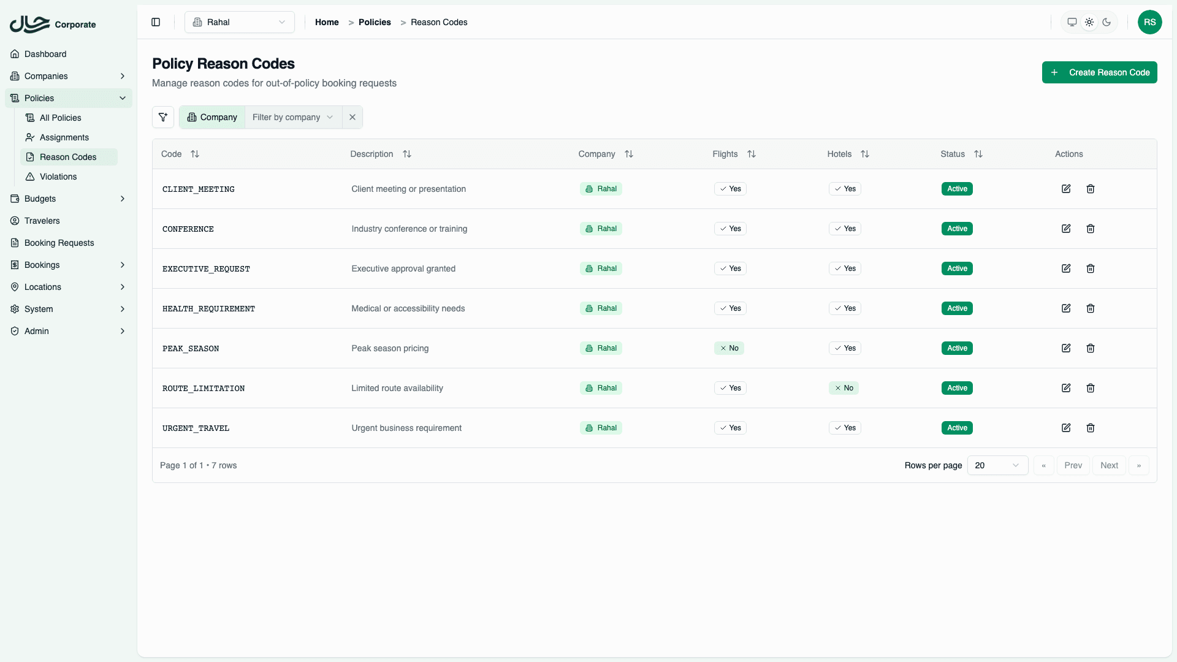Toggle system display theme with the monitor icon

click(x=1072, y=22)
